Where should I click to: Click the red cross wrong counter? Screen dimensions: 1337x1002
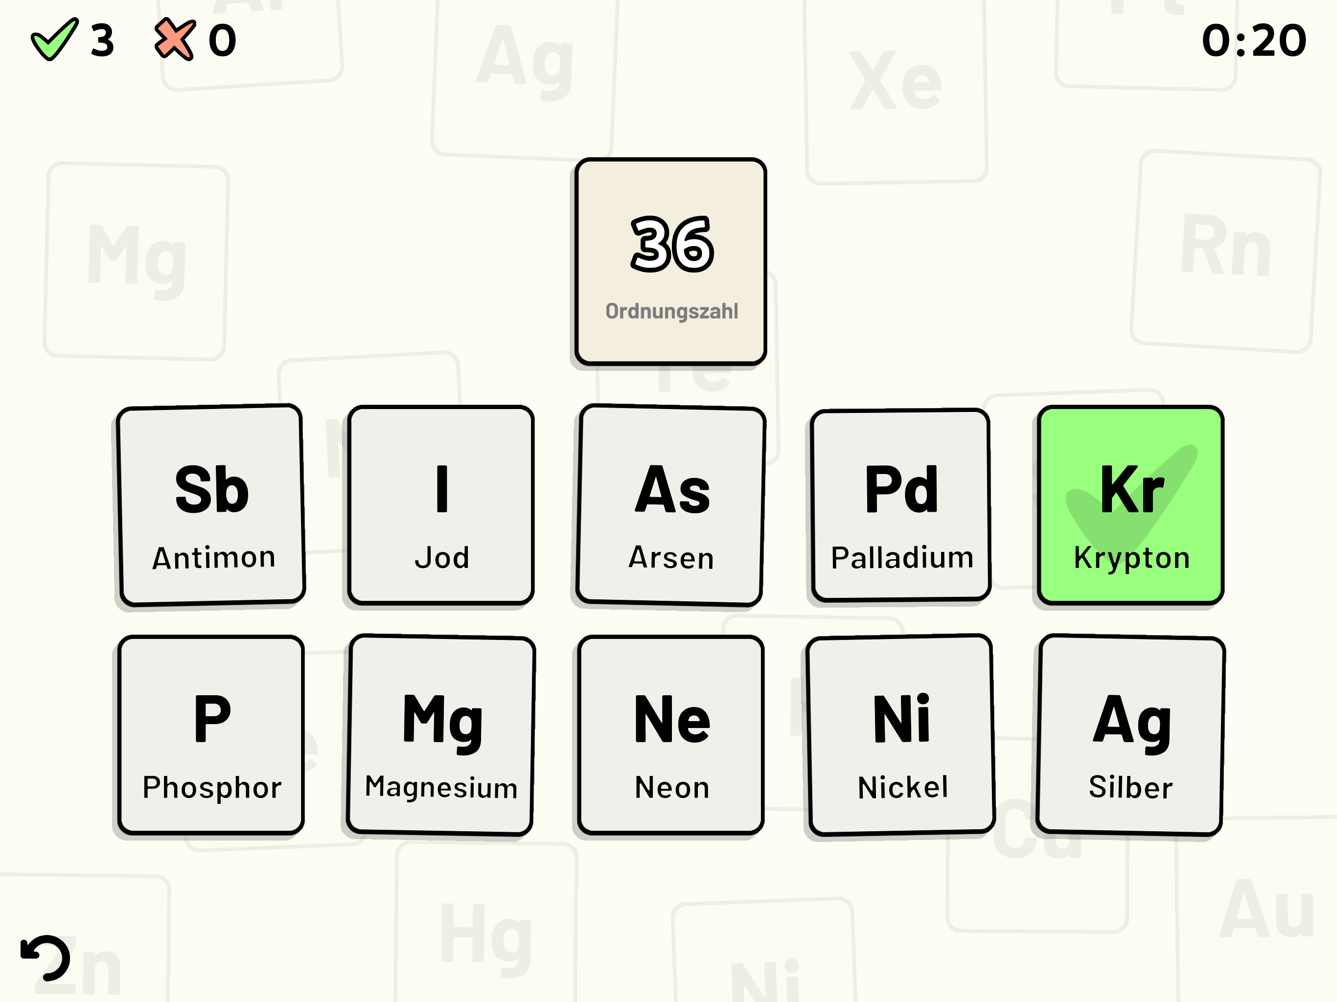click(195, 40)
